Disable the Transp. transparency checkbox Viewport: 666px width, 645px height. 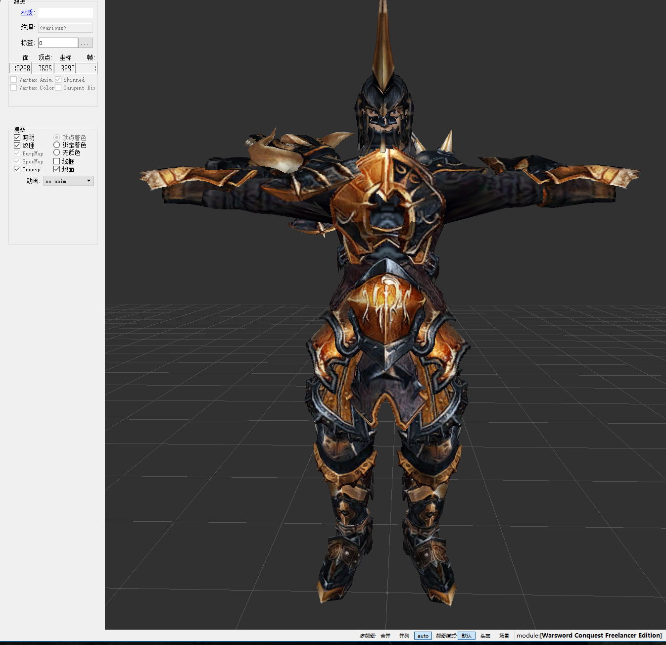click(x=17, y=169)
